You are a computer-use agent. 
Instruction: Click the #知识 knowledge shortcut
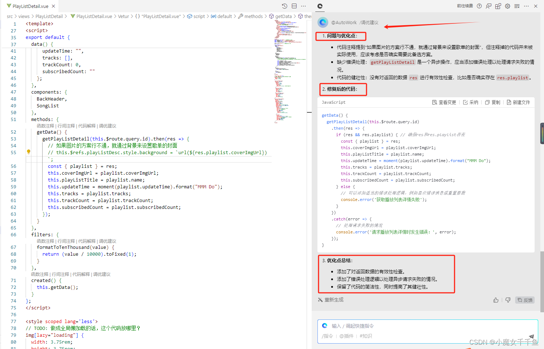click(x=366, y=336)
